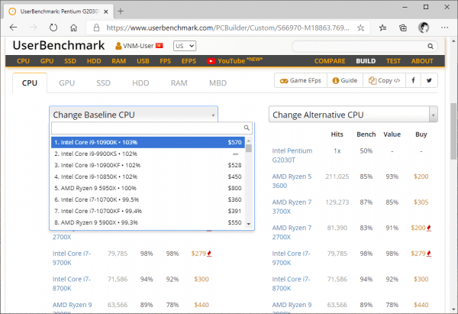Click the site search magnifier icon
Image resolution: width=458 pixels, height=314 pixels.
click(431, 46)
